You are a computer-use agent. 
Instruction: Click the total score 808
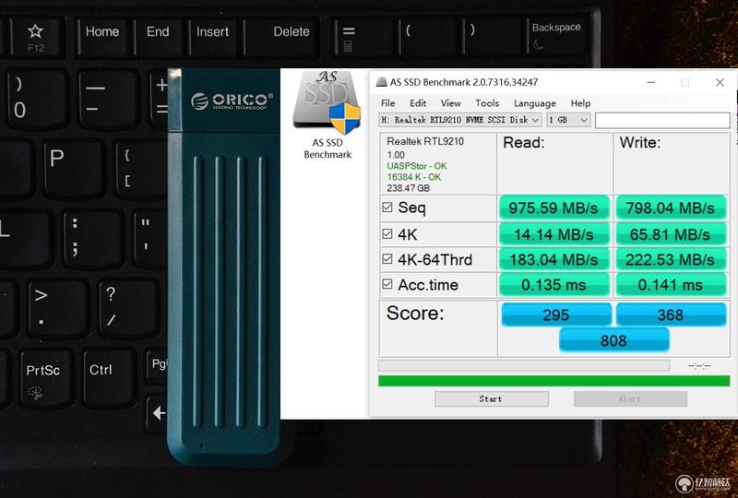coord(613,340)
